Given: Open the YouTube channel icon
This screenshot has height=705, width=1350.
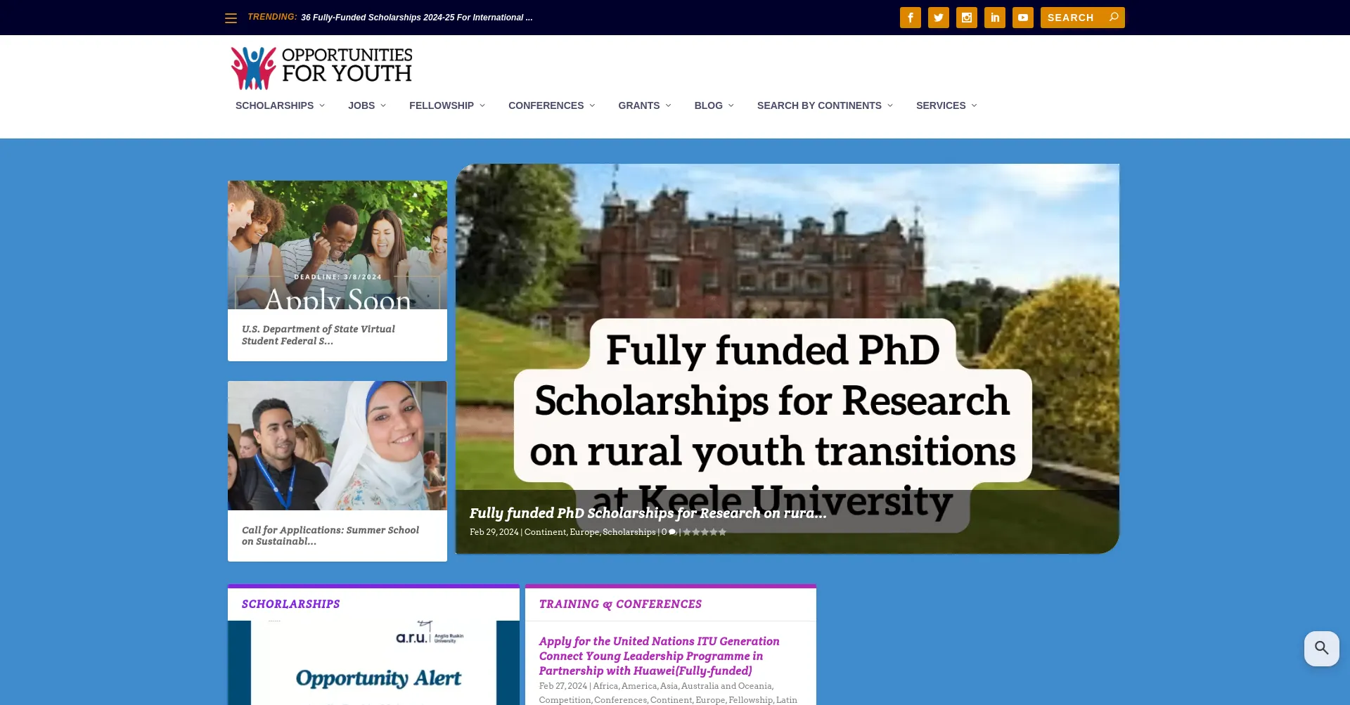Looking at the screenshot, I should [x=1022, y=18].
